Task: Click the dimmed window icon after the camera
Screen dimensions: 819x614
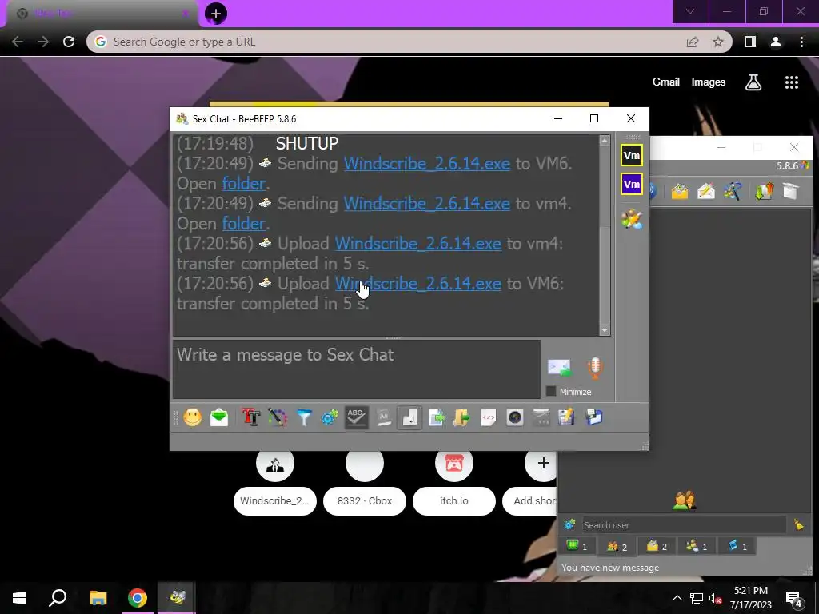Action: [541, 417]
